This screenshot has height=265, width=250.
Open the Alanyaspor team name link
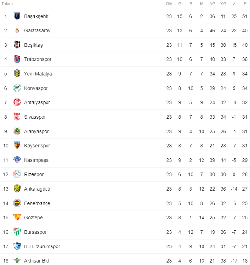[x=36, y=132]
